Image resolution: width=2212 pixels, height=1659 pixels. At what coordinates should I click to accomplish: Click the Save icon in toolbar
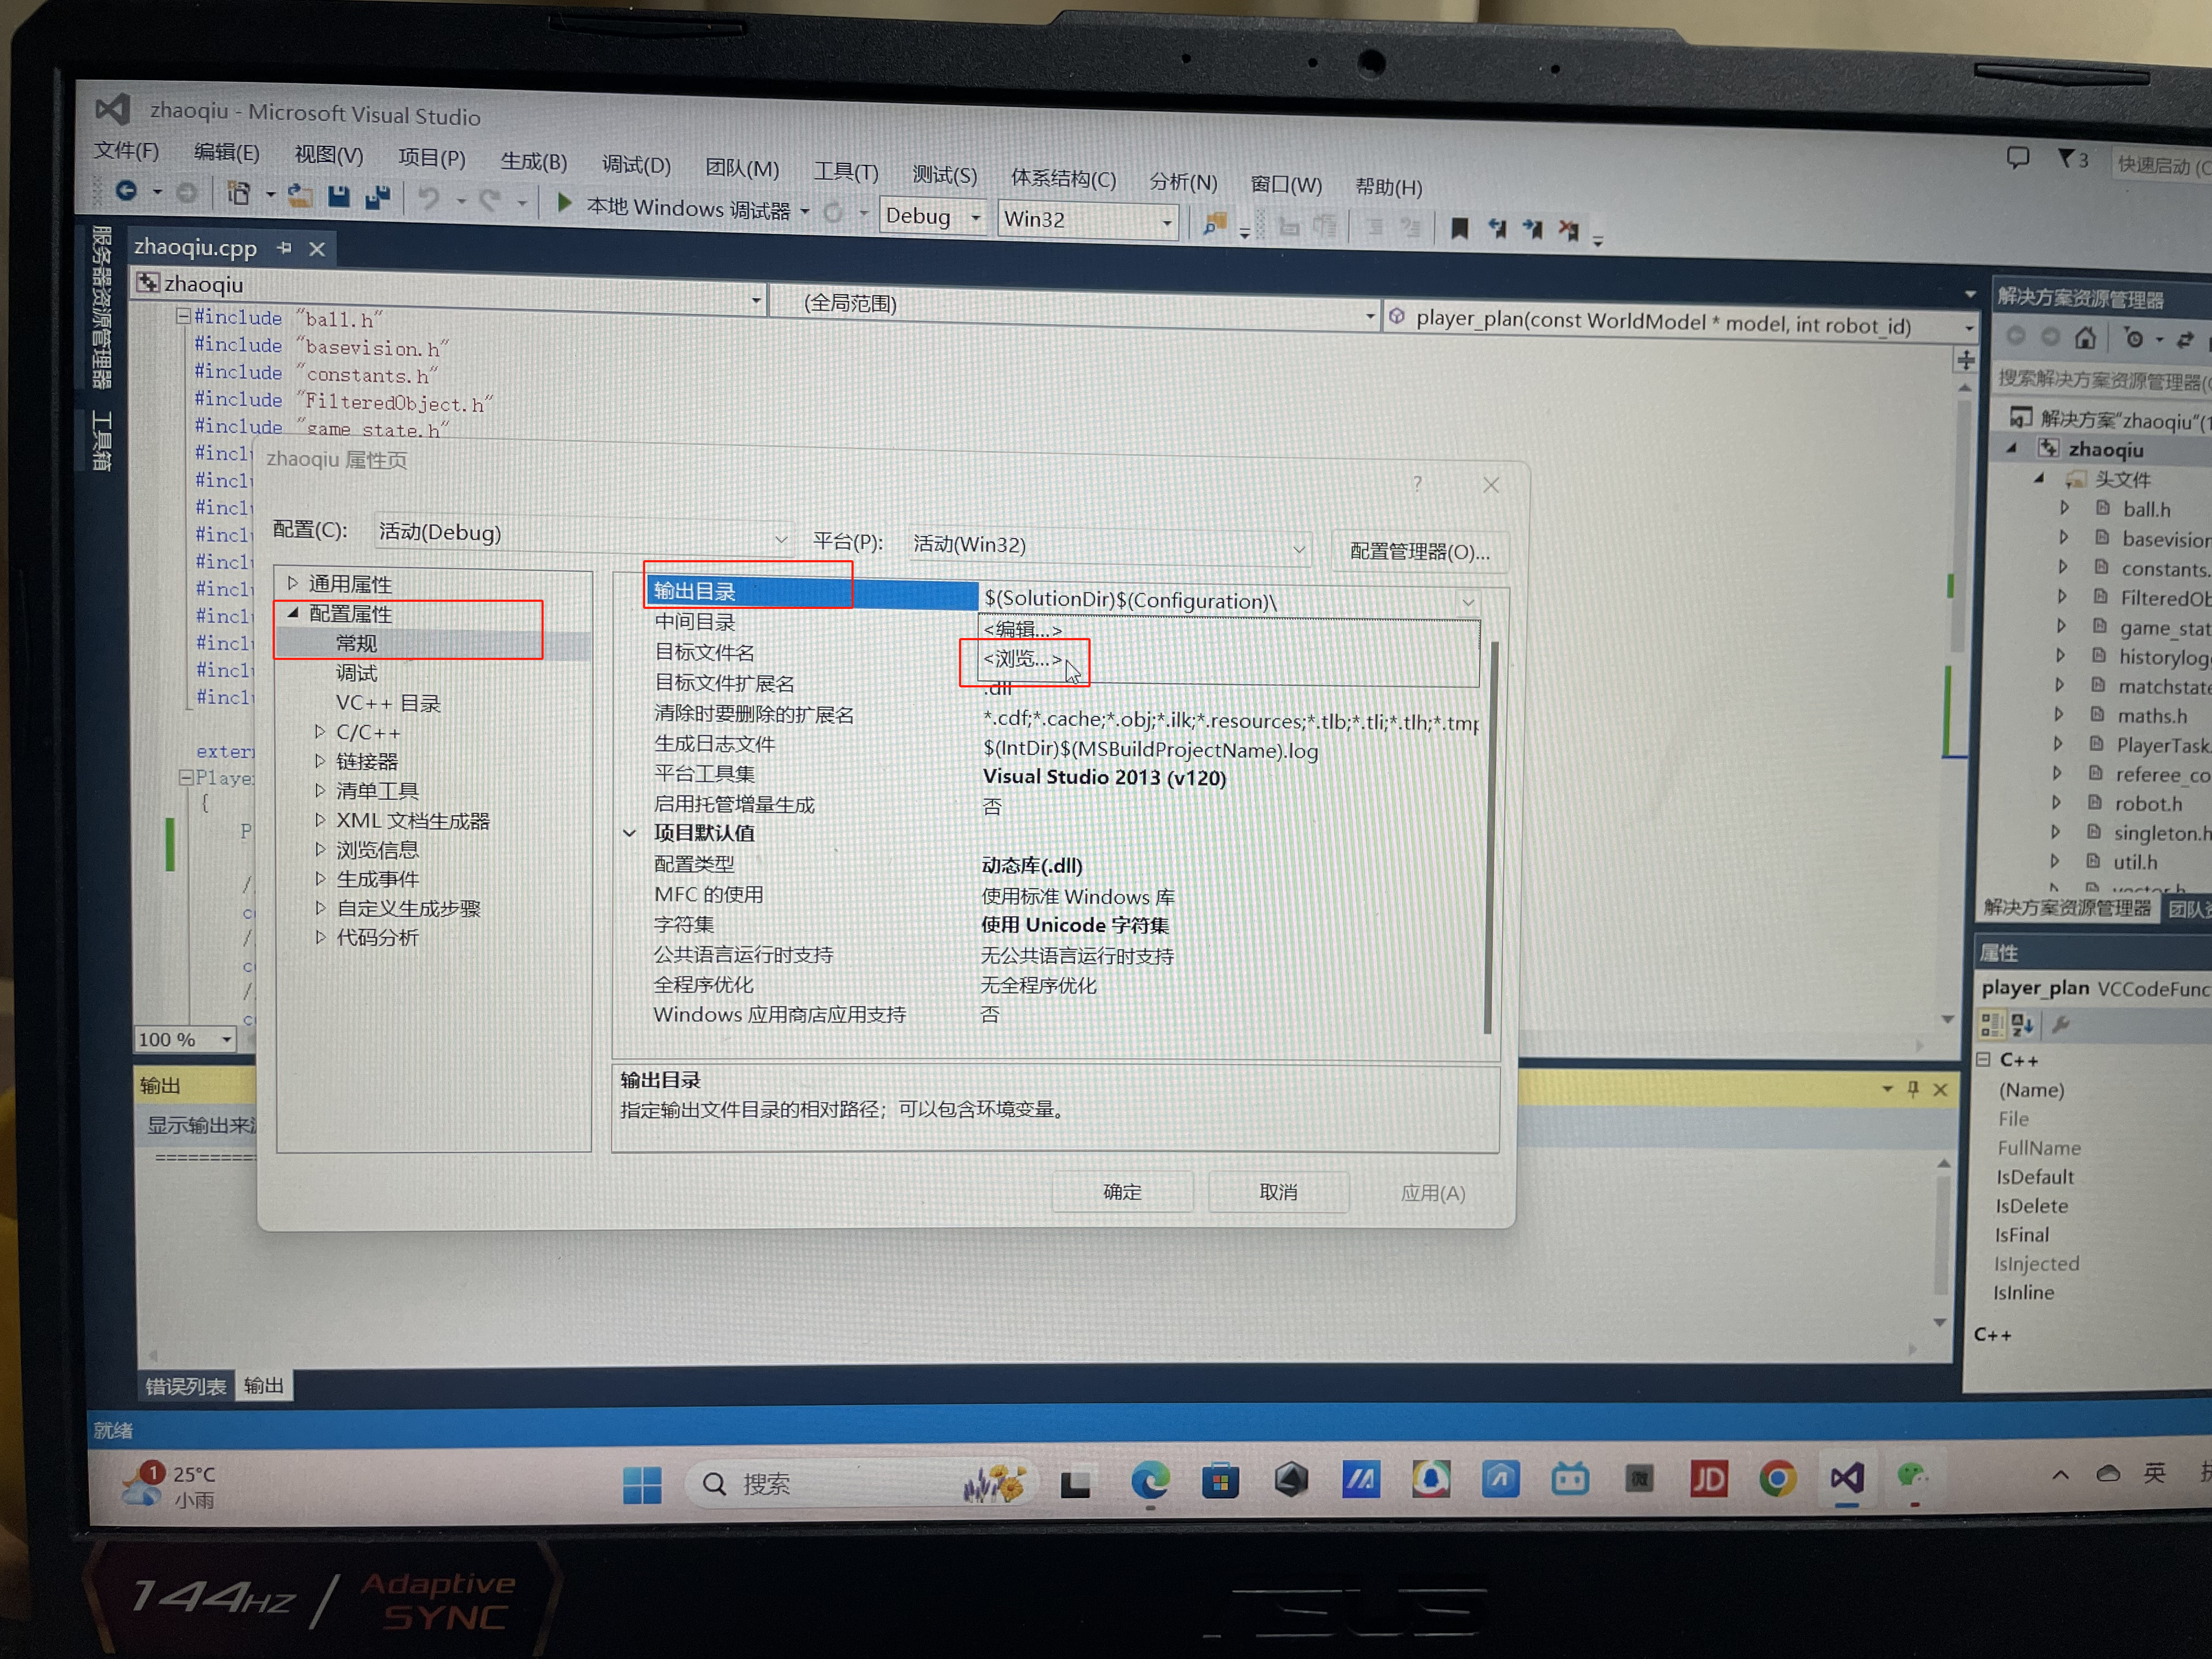(339, 197)
